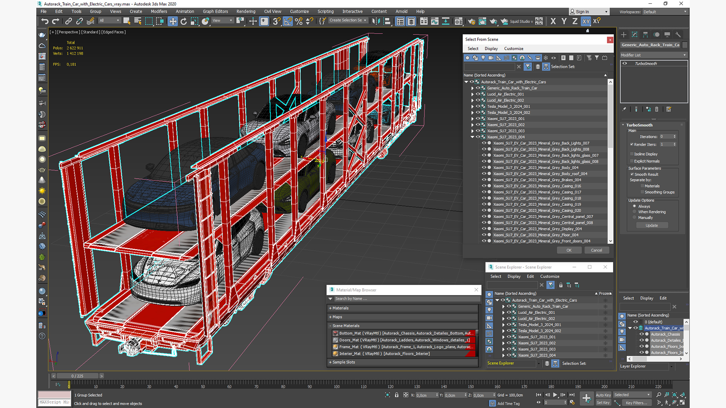Click the Zoom Extents All Selected icon
This screenshot has height=408, width=726.
[683, 394]
